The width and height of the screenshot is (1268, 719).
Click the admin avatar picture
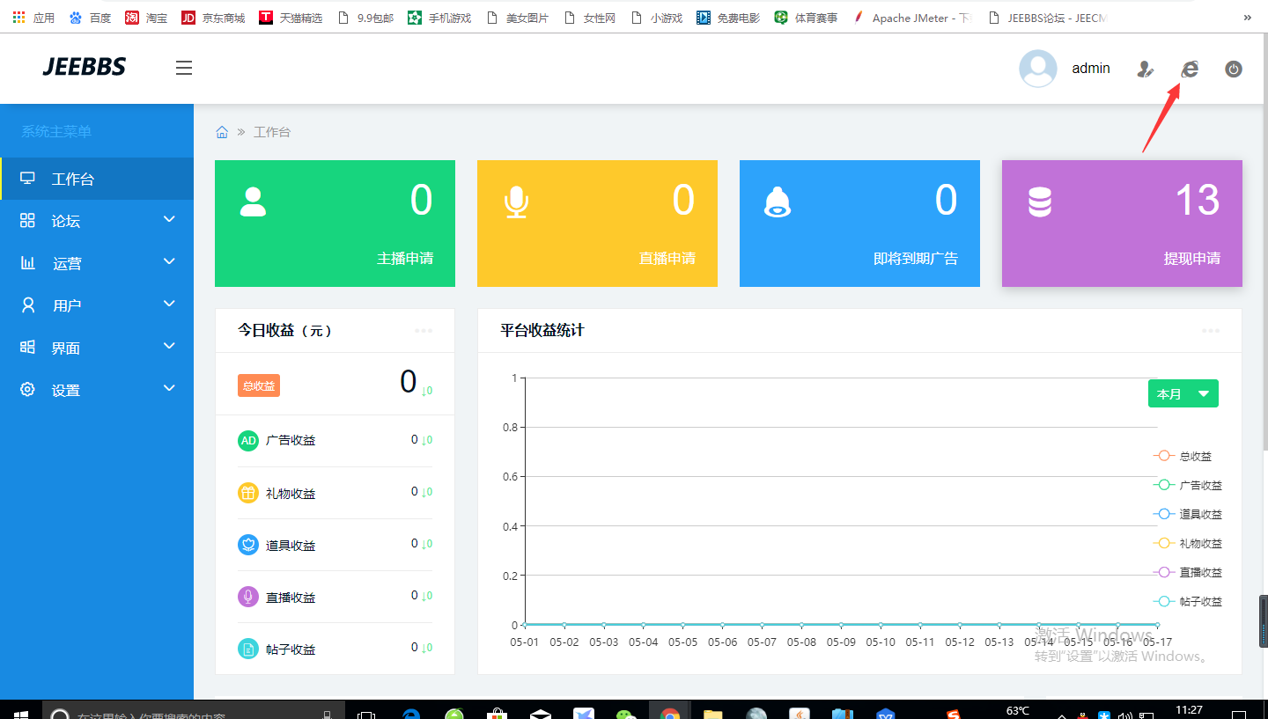(x=1037, y=69)
